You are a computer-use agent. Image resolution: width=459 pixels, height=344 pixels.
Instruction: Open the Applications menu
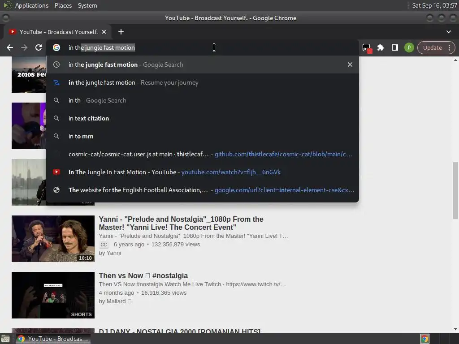(32, 5)
